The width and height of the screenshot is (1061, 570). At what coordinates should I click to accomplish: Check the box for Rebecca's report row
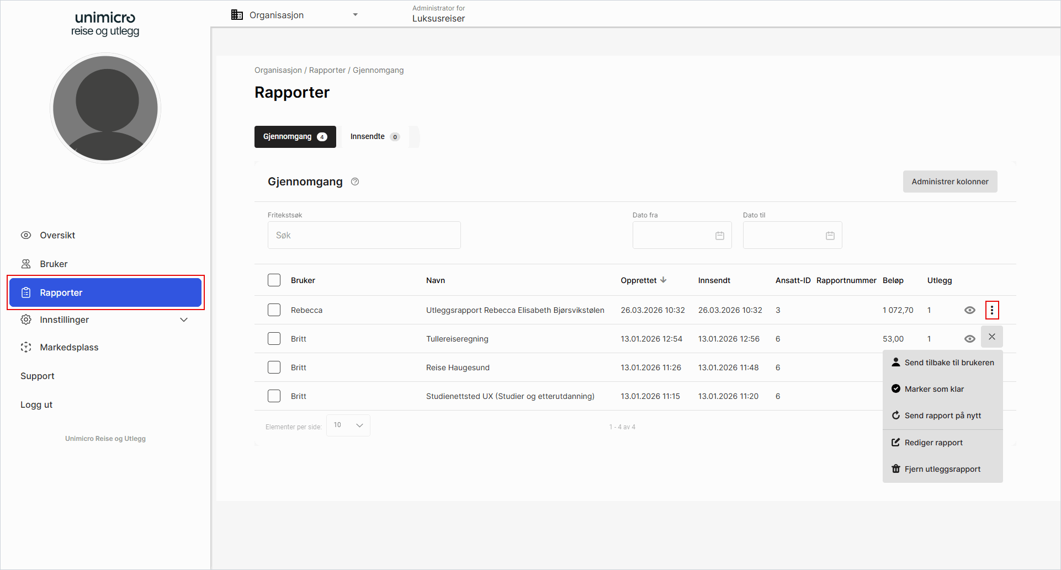pos(274,310)
